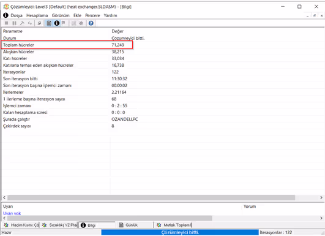This screenshot has width=325, height=236.
Task: Restore the inner Bilgi child window
Action: [315, 15]
